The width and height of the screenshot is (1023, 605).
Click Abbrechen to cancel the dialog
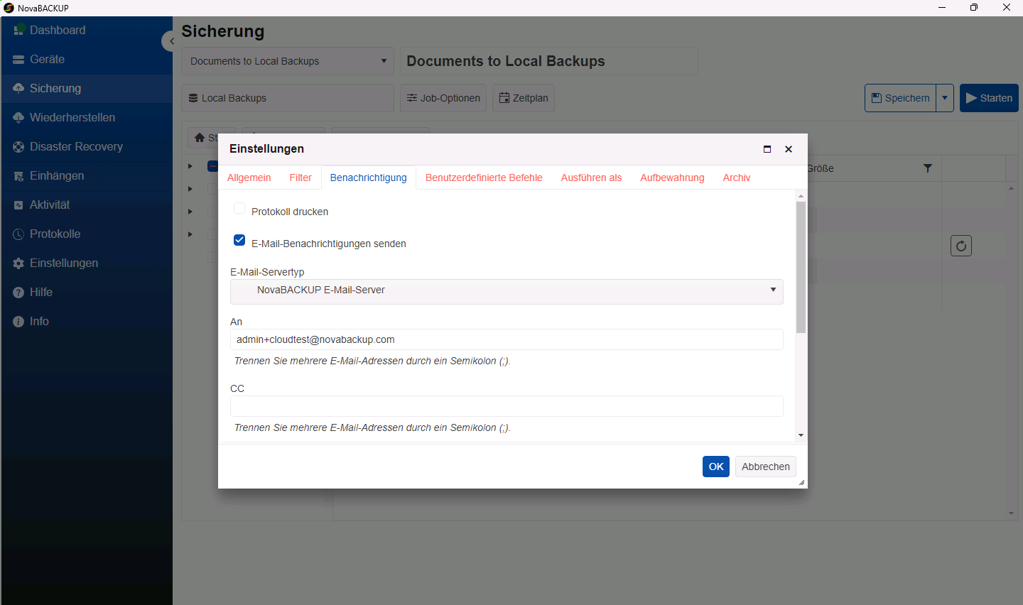[766, 467]
